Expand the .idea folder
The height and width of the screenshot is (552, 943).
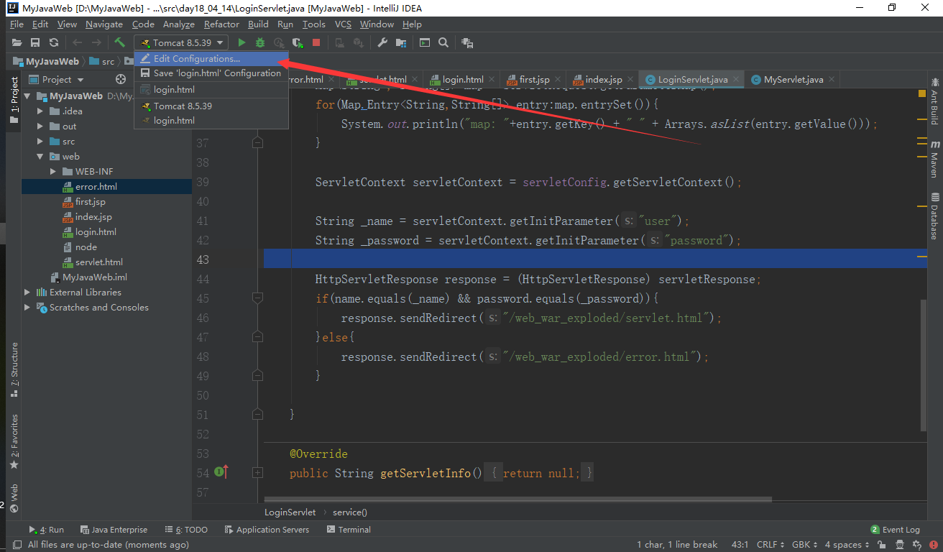click(40, 111)
